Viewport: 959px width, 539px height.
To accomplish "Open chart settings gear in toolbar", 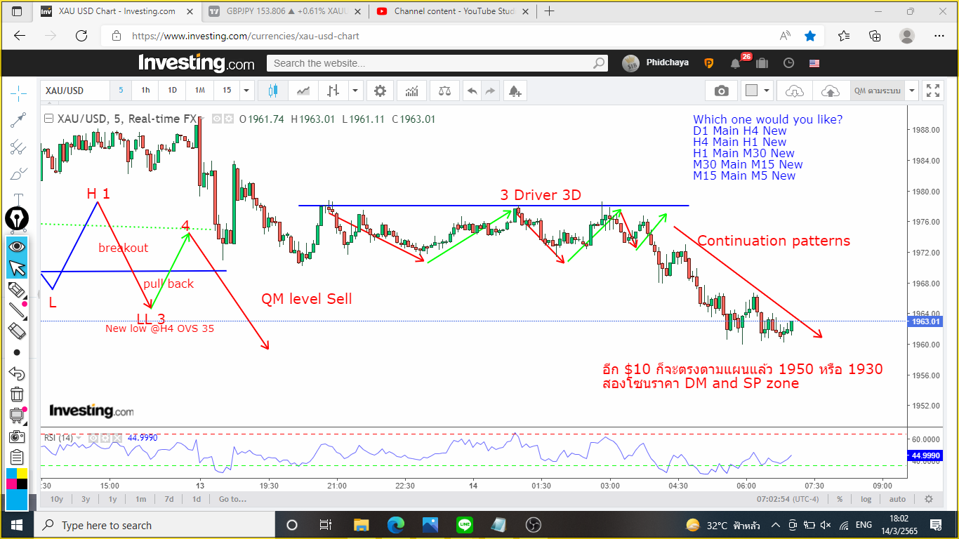I will 380,91.
